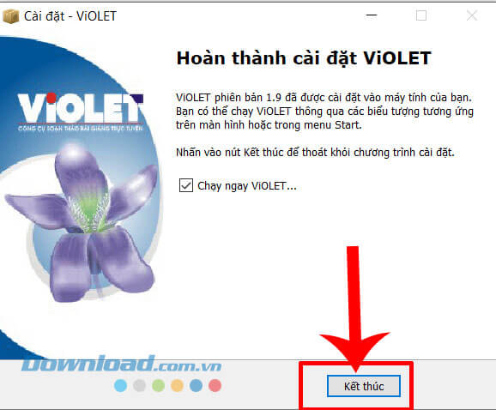496x410 pixels.
Task: Click the purple violet flower image
Action: [x=82, y=223]
